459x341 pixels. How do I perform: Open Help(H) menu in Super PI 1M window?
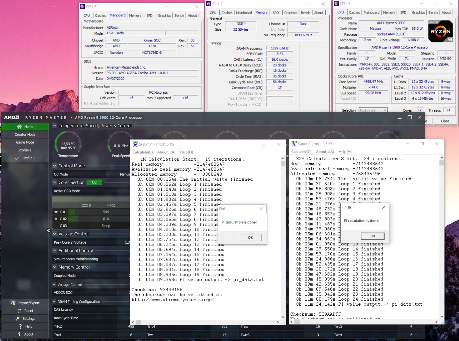click(186, 152)
